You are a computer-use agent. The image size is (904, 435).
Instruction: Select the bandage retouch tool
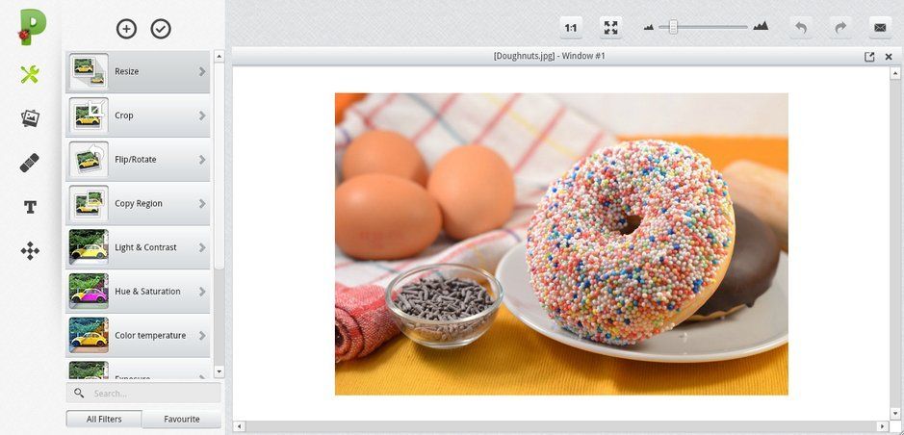30,163
